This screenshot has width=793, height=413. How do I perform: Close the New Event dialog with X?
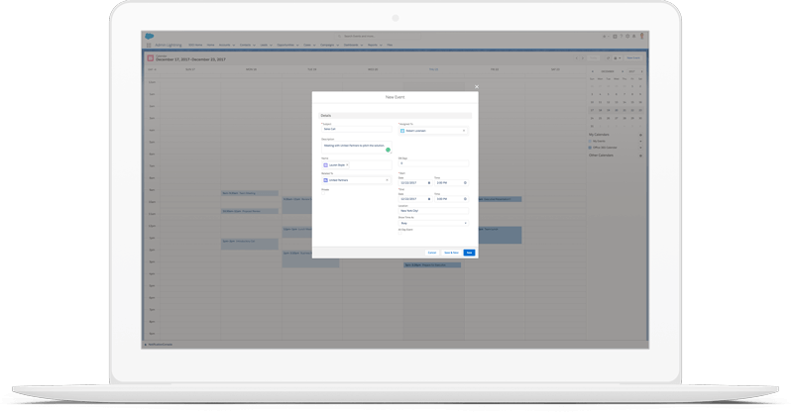[x=476, y=87]
